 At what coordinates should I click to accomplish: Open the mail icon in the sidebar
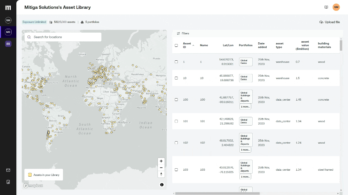coord(8,170)
